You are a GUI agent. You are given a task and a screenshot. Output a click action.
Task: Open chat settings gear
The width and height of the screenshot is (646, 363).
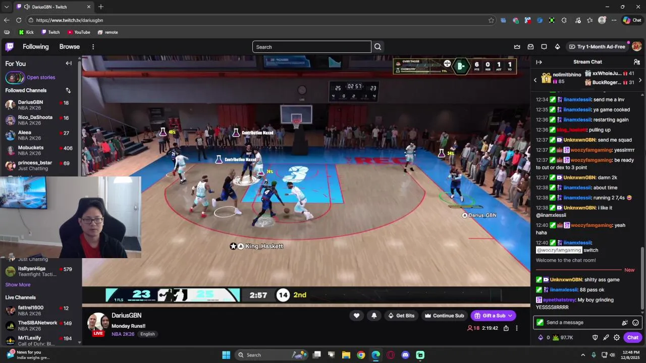point(617,338)
